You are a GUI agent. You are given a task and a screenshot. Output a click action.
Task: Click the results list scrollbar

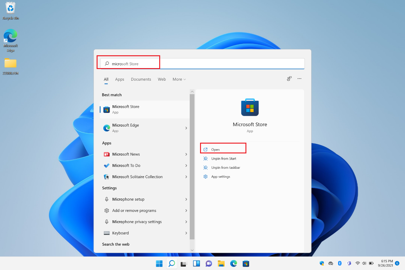(x=192, y=166)
